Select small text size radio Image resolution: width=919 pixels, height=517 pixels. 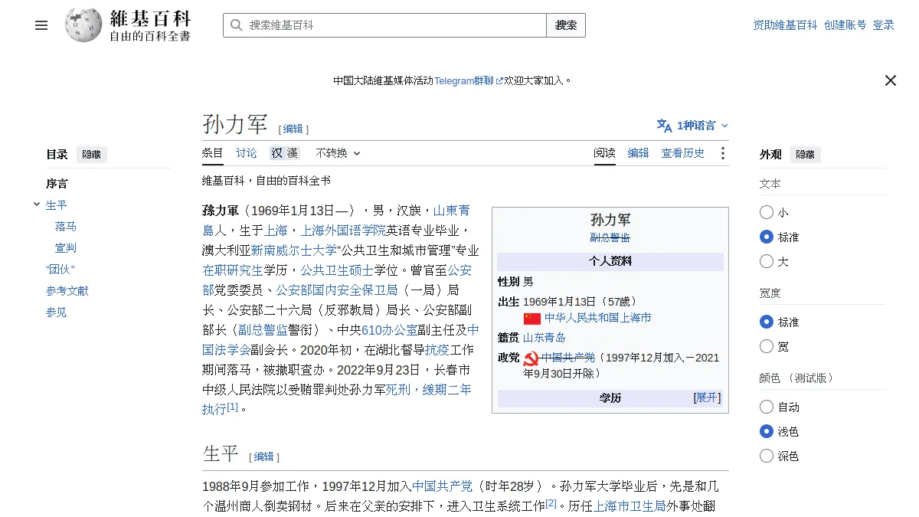(x=767, y=212)
